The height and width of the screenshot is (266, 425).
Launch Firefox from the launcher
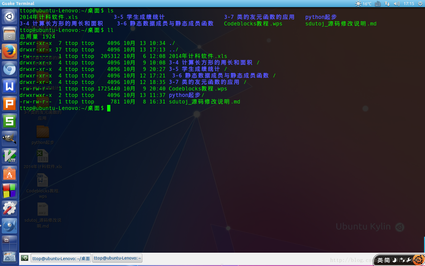[x=9, y=51]
